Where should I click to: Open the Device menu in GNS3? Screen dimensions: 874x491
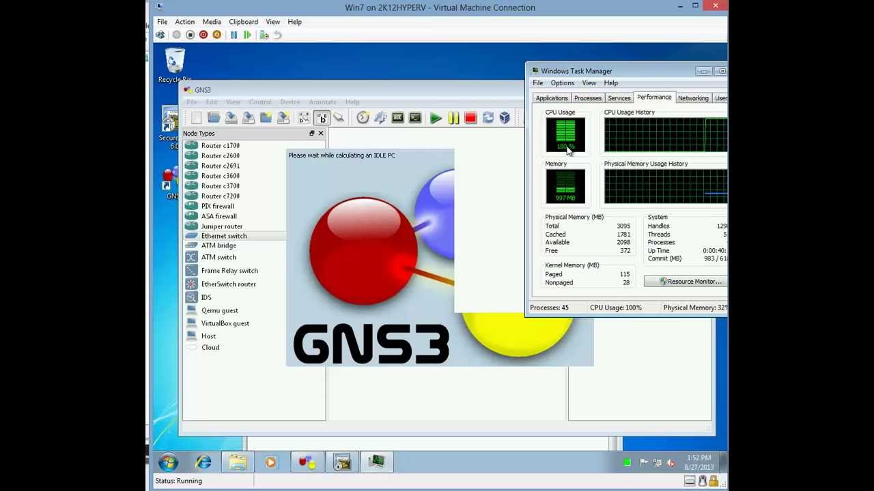click(290, 102)
